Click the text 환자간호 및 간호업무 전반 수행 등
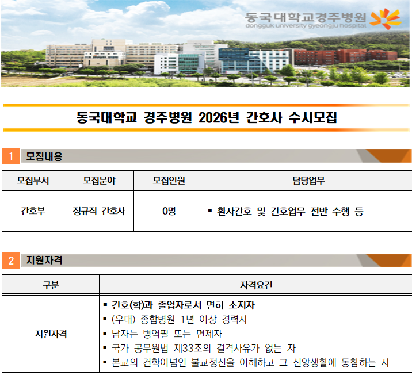 tap(290, 211)
